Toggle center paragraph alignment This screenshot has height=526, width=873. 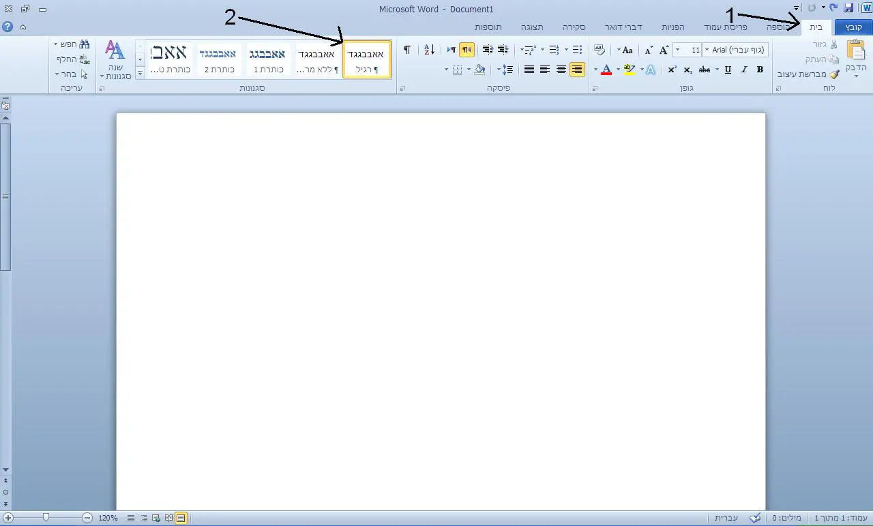click(561, 70)
